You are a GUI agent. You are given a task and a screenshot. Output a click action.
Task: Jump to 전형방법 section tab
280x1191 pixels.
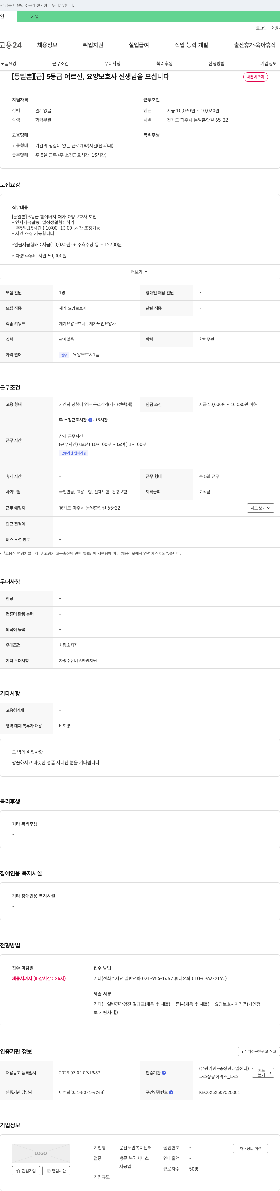click(x=216, y=63)
